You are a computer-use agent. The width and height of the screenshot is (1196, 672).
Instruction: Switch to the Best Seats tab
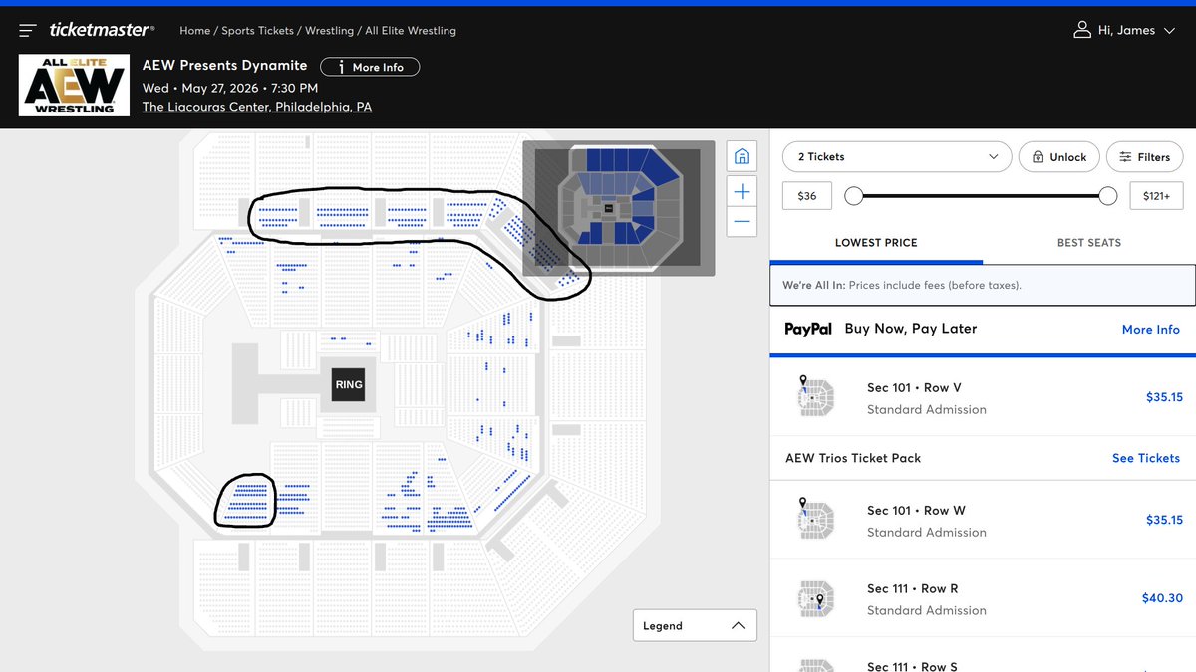pyautogui.click(x=1089, y=242)
